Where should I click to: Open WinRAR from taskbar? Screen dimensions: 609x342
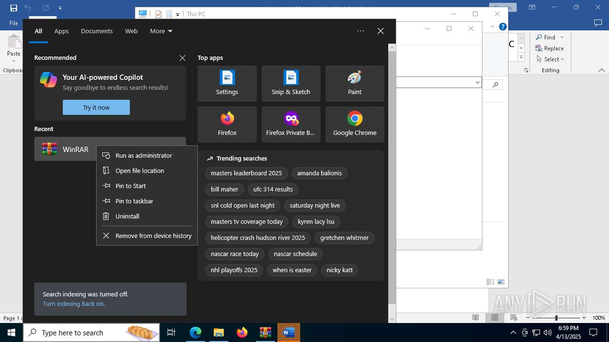pos(265,332)
